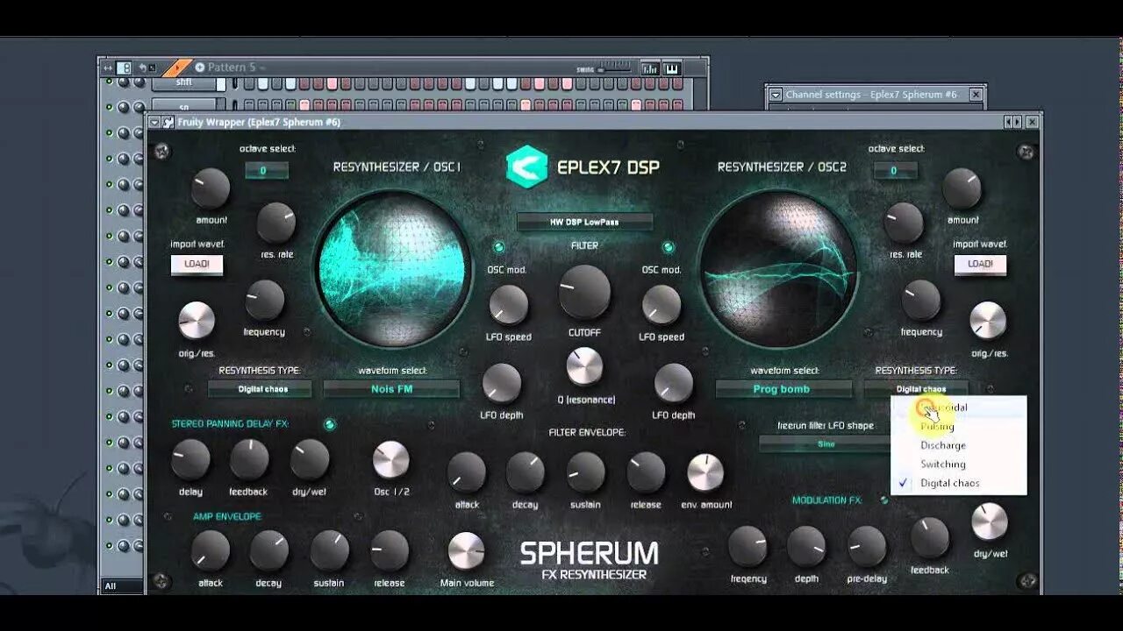Select next preset arrow in Fruity Wrapper
This screenshot has height=631, width=1123.
pyautogui.click(x=1019, y=123)
